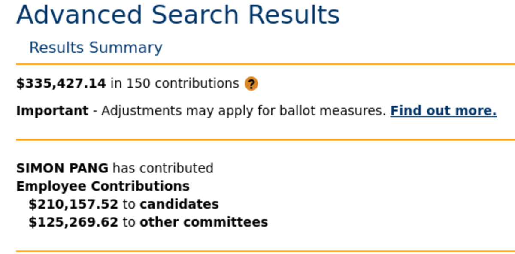Click the $125,269.62 amount
Screen dimensions: 515x254
coord(73,222)
